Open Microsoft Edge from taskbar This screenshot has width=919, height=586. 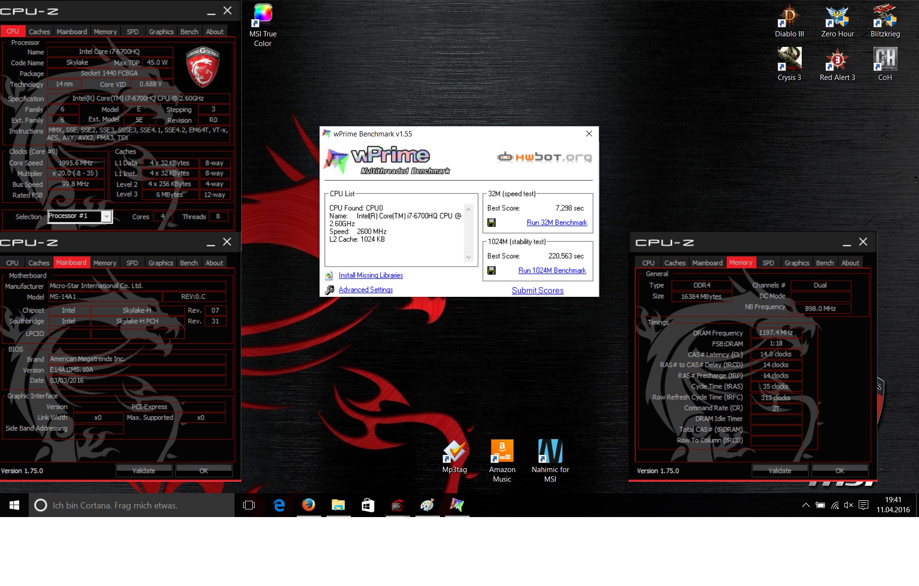pos(279,505)
